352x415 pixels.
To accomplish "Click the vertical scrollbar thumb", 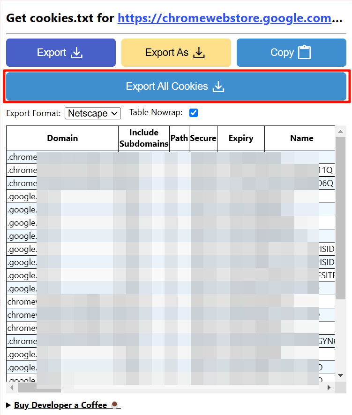I will coord(340,219).
